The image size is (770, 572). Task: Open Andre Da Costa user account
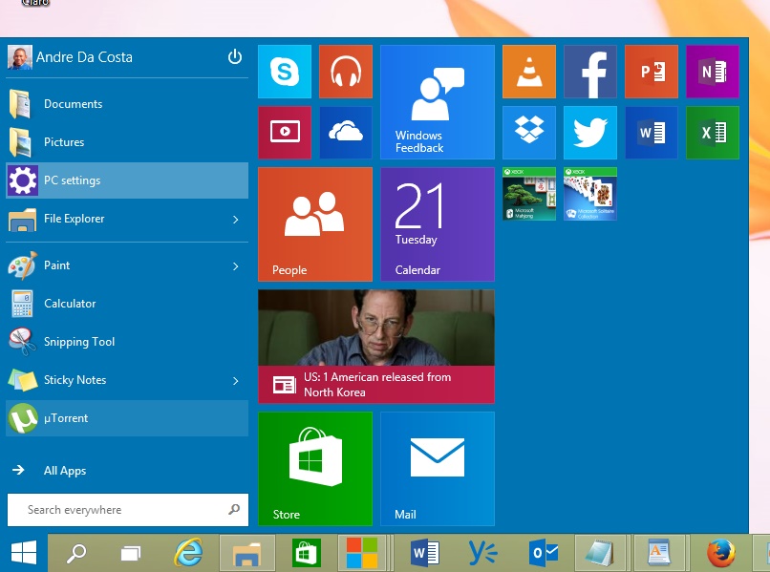pyautogui.click(x=71, y=57)
